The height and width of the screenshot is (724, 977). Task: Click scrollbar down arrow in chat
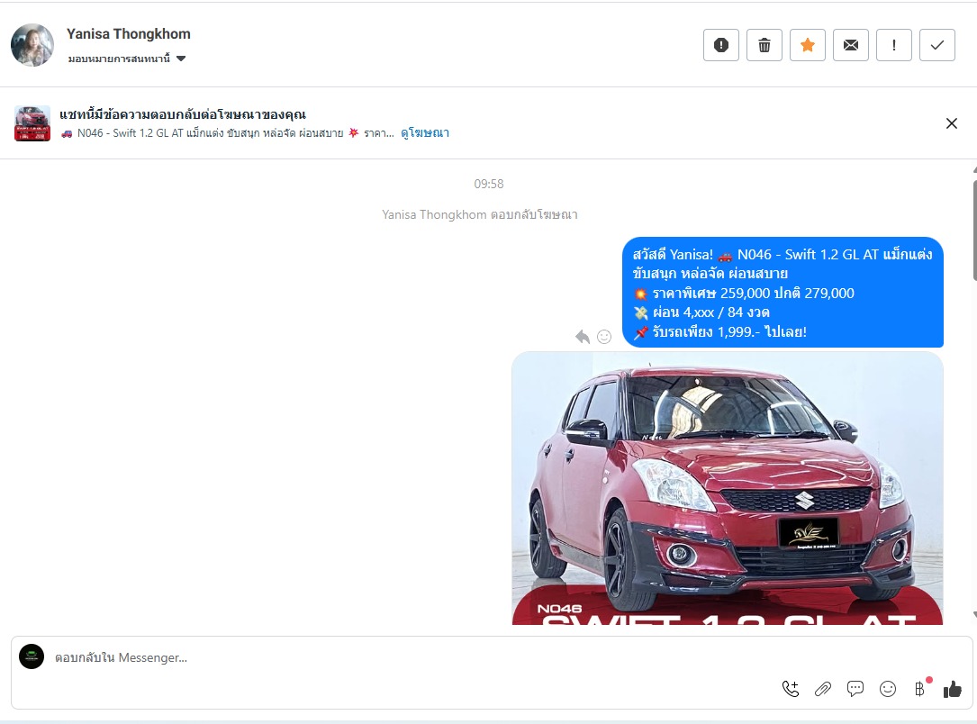tap(974, 614)
